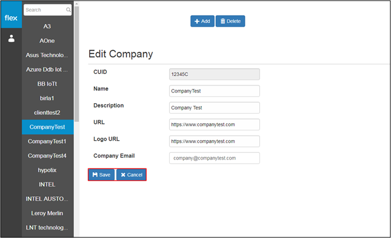Image resolution: width=391 pixels, height=238 pixels.
Task: Cancel editing the company
Action: point(132,175)
